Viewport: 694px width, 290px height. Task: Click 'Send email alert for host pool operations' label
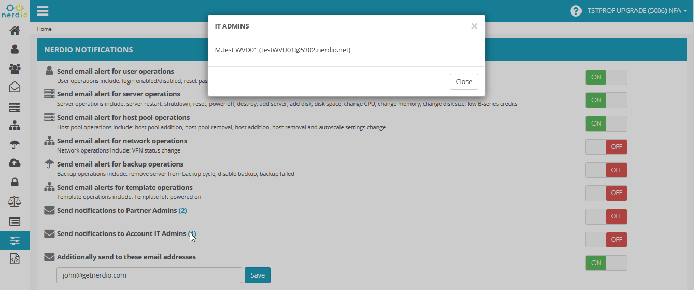tap(123, 118)
